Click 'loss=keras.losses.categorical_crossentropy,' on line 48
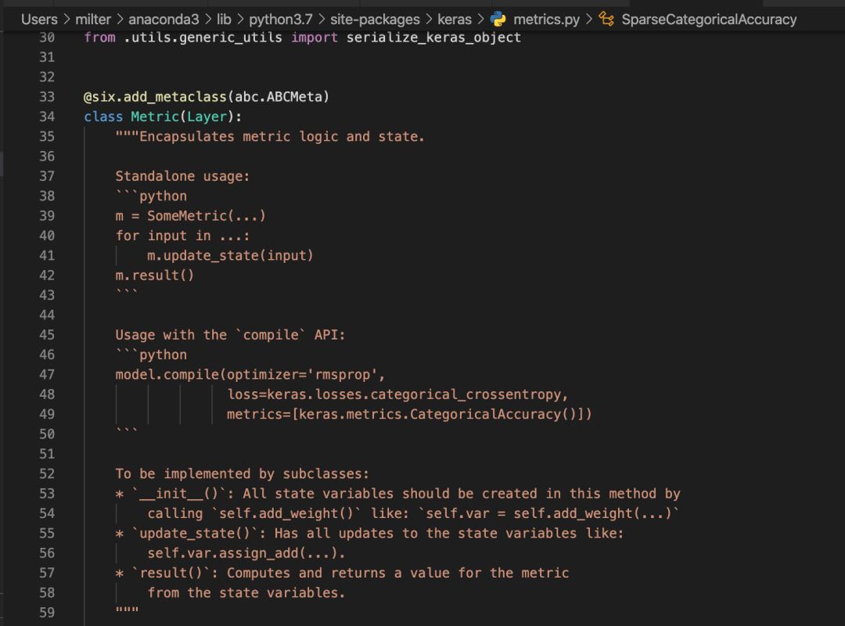Viewport: 845px width, 626px height. (x=397, y=394)
